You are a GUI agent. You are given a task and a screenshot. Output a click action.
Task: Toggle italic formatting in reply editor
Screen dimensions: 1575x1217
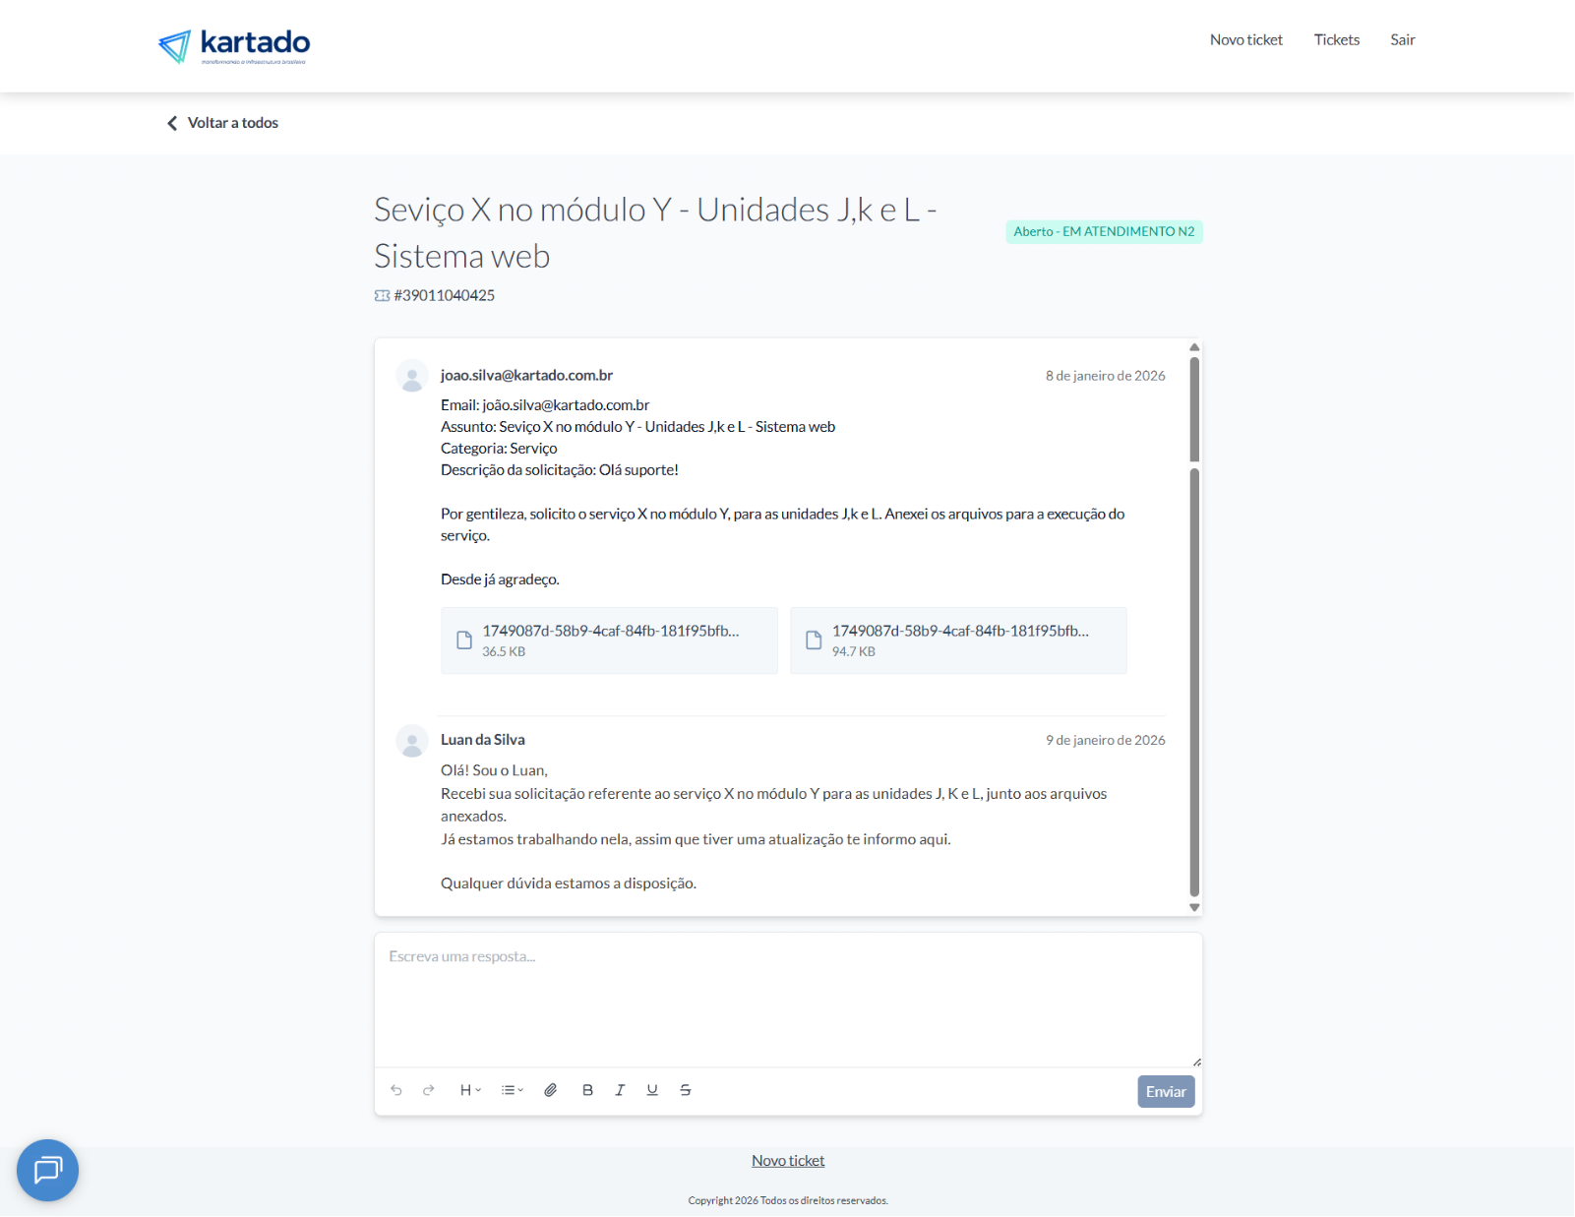point(620,1090)
